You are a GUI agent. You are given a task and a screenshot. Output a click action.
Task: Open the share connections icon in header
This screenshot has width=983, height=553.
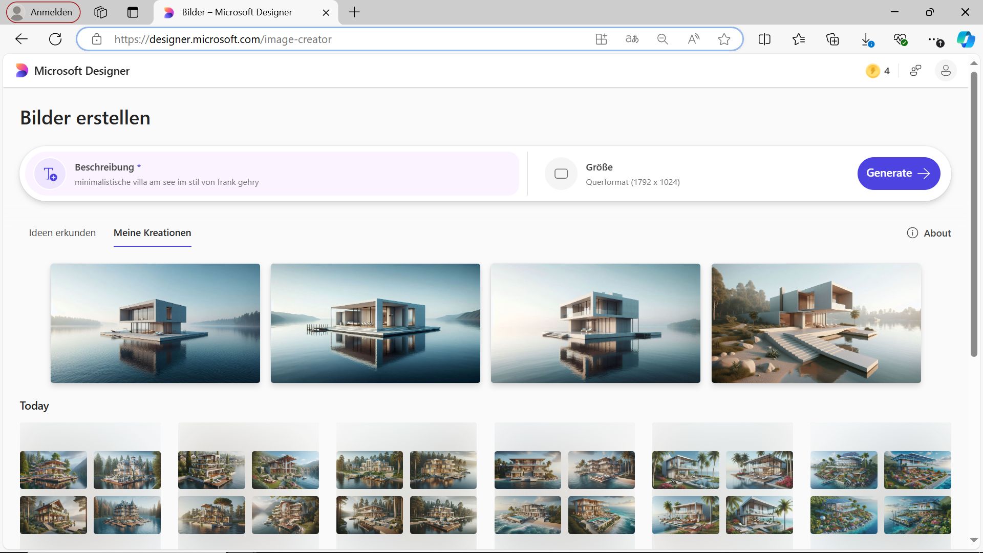[915, 71]
